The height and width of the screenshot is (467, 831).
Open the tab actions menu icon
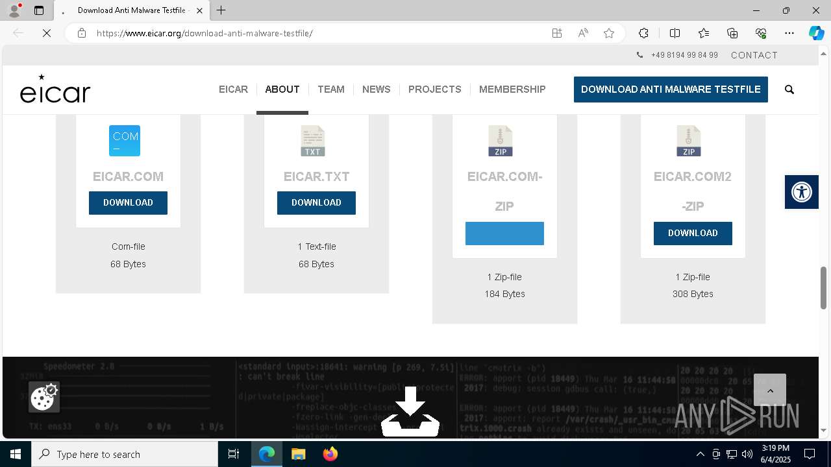point(39,10)
